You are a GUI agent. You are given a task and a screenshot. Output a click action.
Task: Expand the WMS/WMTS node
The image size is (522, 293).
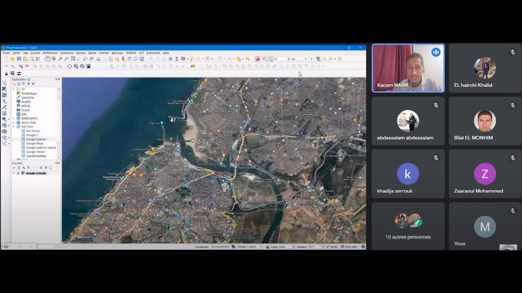tap(13, 118)
